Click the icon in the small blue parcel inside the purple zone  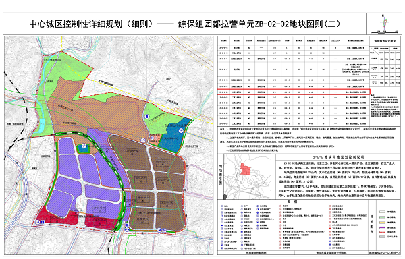point(83,146)
